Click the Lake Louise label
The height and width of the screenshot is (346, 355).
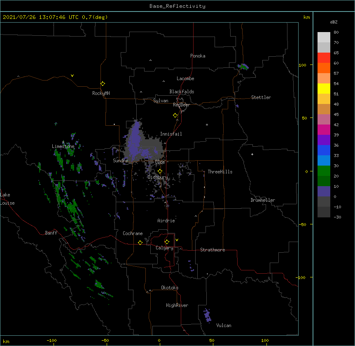point(7,199)
